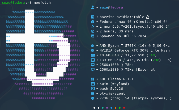Click the text 'KWin (Wayland)'
The image size is (179, 110).
coord(114,84)
